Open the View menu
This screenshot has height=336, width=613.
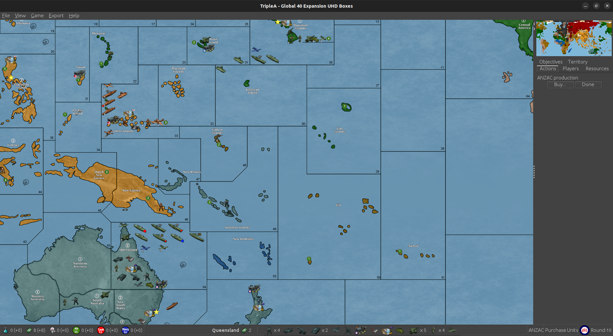(20, 15)
